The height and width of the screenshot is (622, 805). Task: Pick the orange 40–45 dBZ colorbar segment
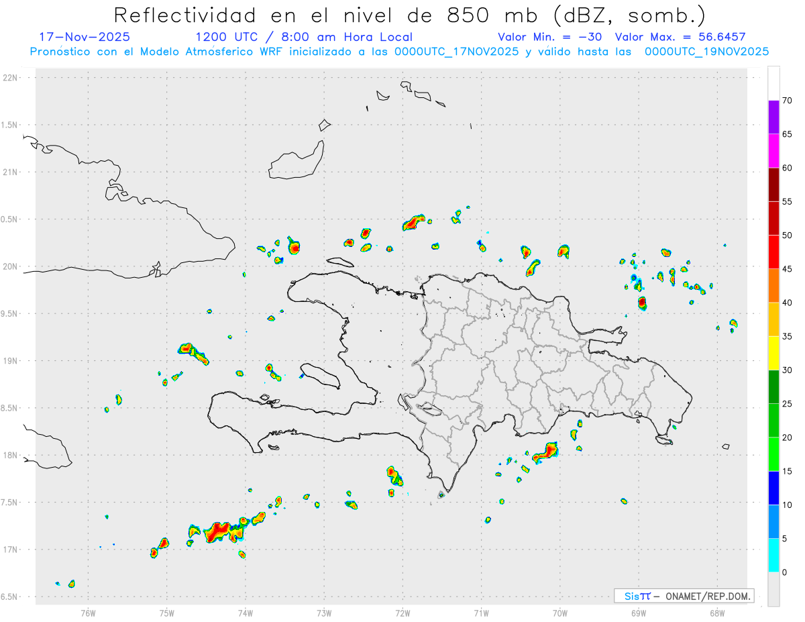click(x=773, y=286)
